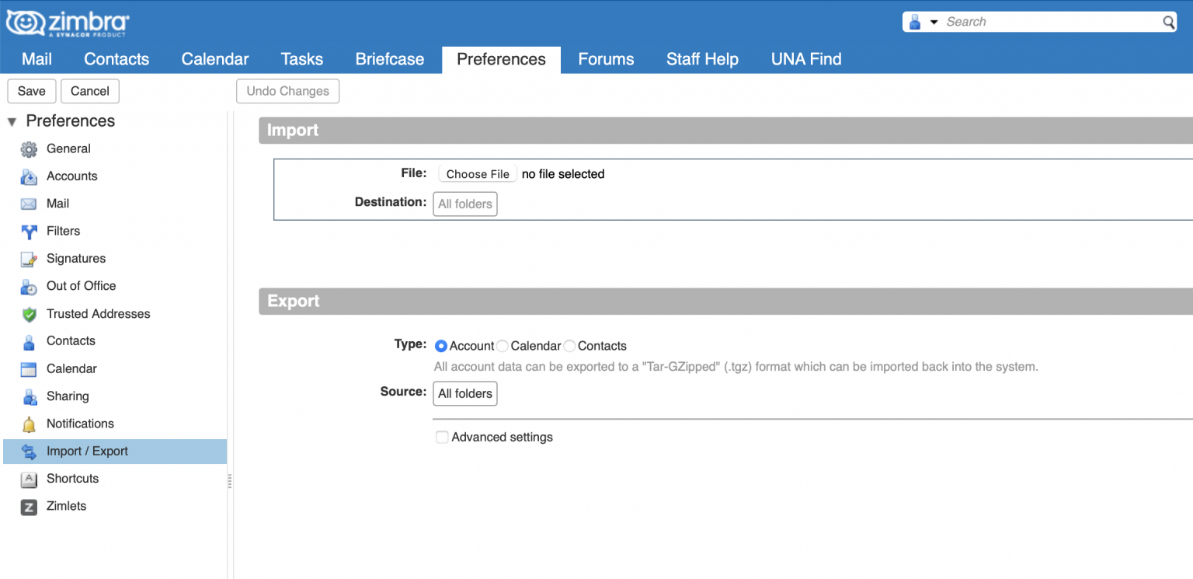Viewport: 1193px width, 579px height.
Task: Enable the Advanced settings checkbox
Action: tap(442, 437)
